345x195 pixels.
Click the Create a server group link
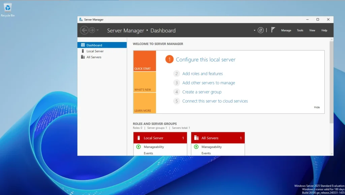pos(202,92)
